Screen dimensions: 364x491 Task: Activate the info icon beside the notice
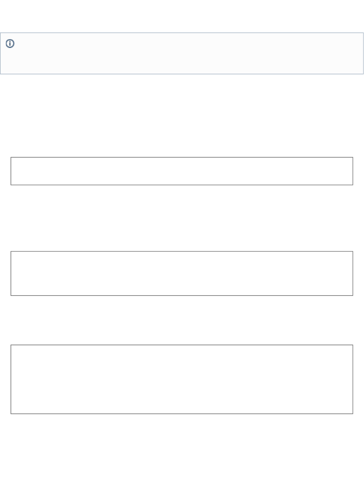point(10,44)
